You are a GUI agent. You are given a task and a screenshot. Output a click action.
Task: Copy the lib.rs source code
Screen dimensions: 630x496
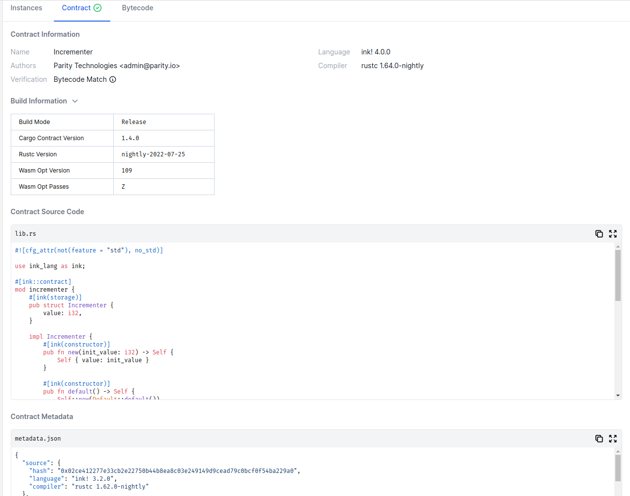click(x=599, y=234)
